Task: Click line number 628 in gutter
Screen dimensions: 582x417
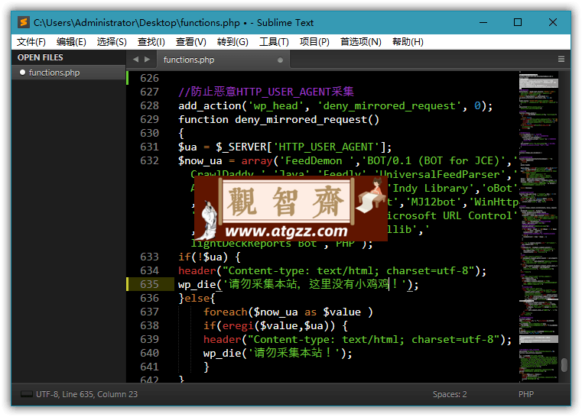Action: point(149,105)
